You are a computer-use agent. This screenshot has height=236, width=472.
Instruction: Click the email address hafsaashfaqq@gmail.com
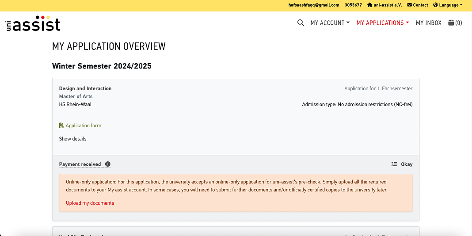tap(314, 5)
